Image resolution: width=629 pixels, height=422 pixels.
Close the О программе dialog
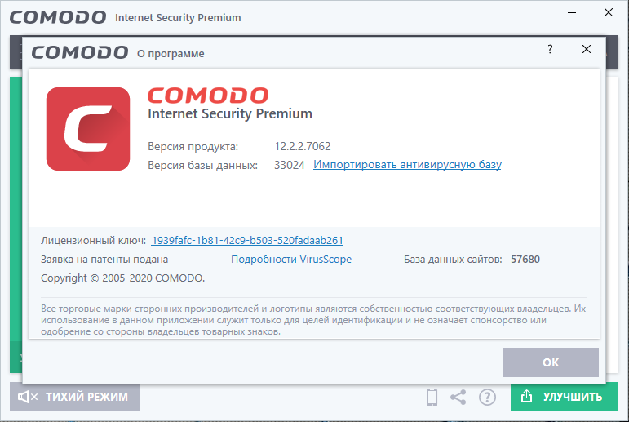[x=587, y=50]
